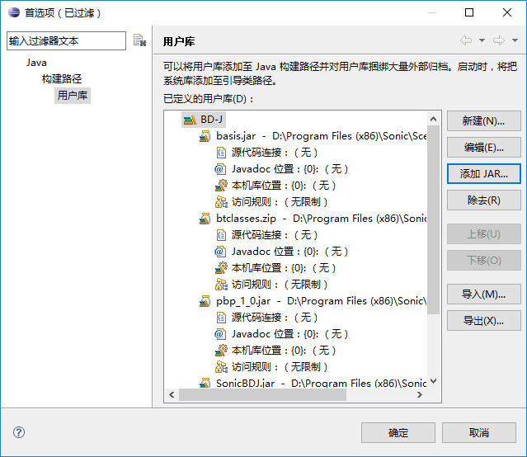Click the basis.jar archive icon
The height and width of the screenshot is (457, 527).
click(205, 136)
